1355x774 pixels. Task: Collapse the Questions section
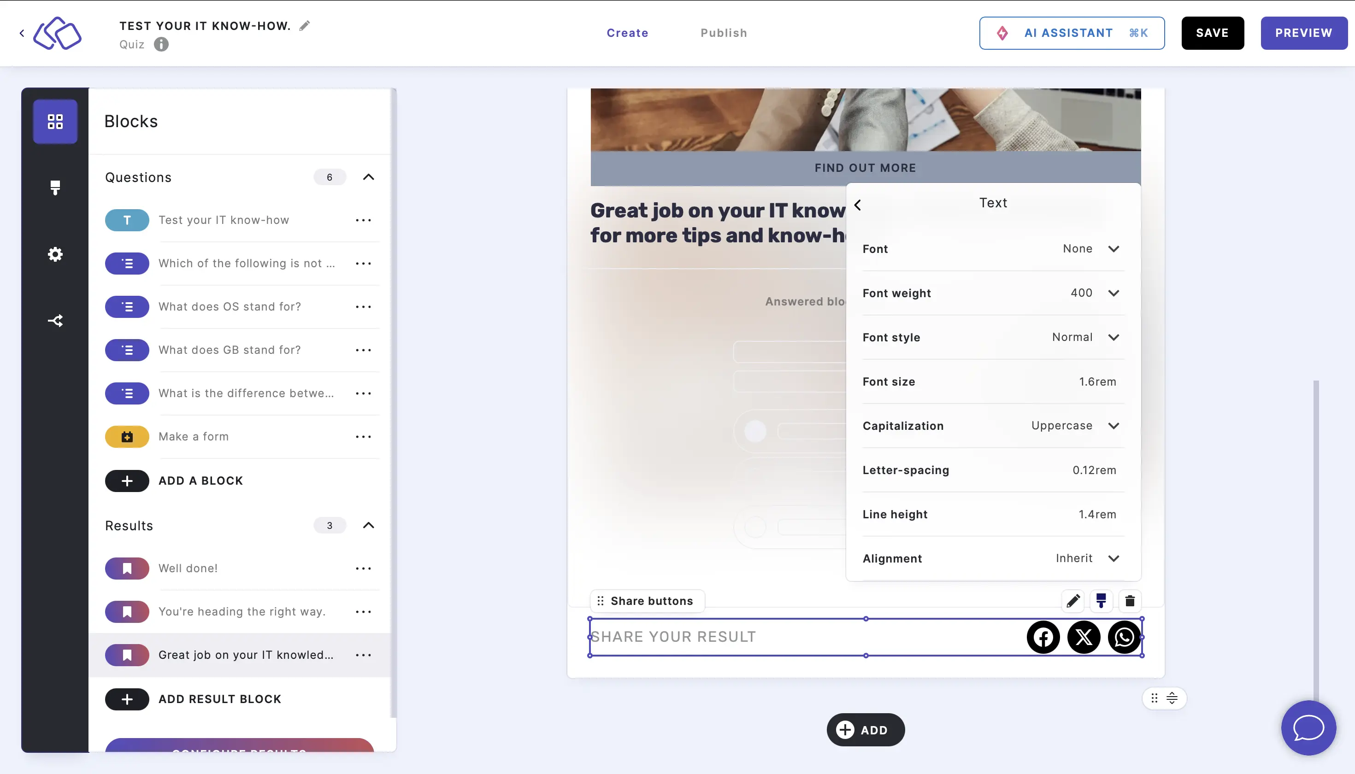click(370, 177)
